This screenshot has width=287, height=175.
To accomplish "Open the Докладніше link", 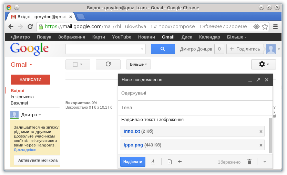I will (x=25, y=150).
